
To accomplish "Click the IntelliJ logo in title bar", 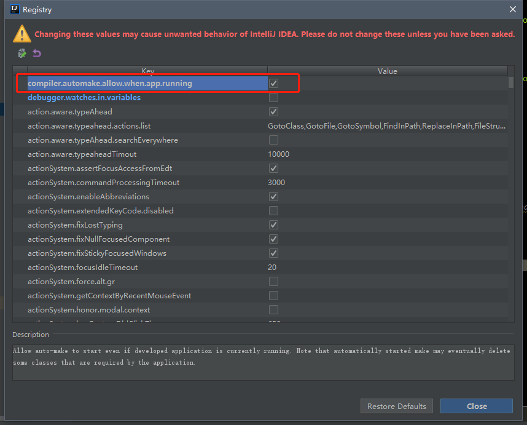I will pyautogui.click(x=15, y=9).
